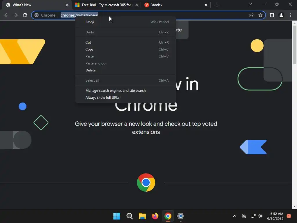Viewport: 297px width, 223px height.
Task: Share this page via the share icon
Action: pyautogui.click(x=251, y=15)
